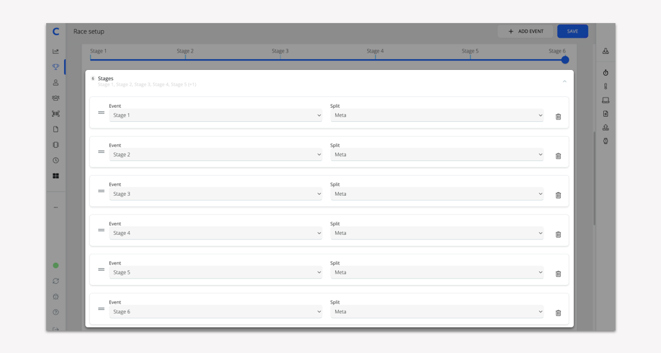
Task: Click the upload tray icon in right panel
Action: click(606, 127)
